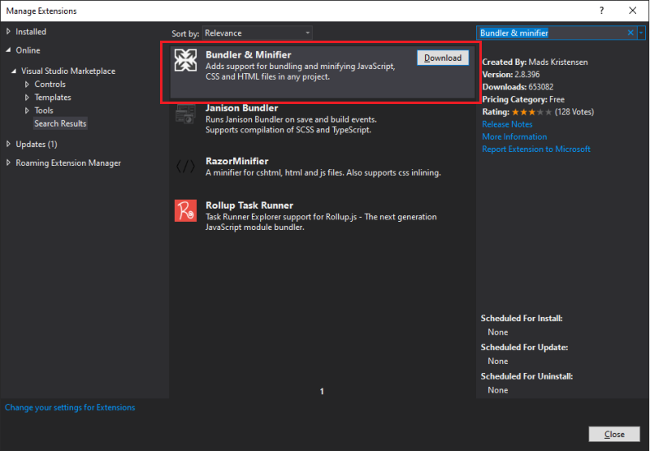650x451 pixels.
Task: Select the Updates (1) label
Action: click(x=37, y=145)
